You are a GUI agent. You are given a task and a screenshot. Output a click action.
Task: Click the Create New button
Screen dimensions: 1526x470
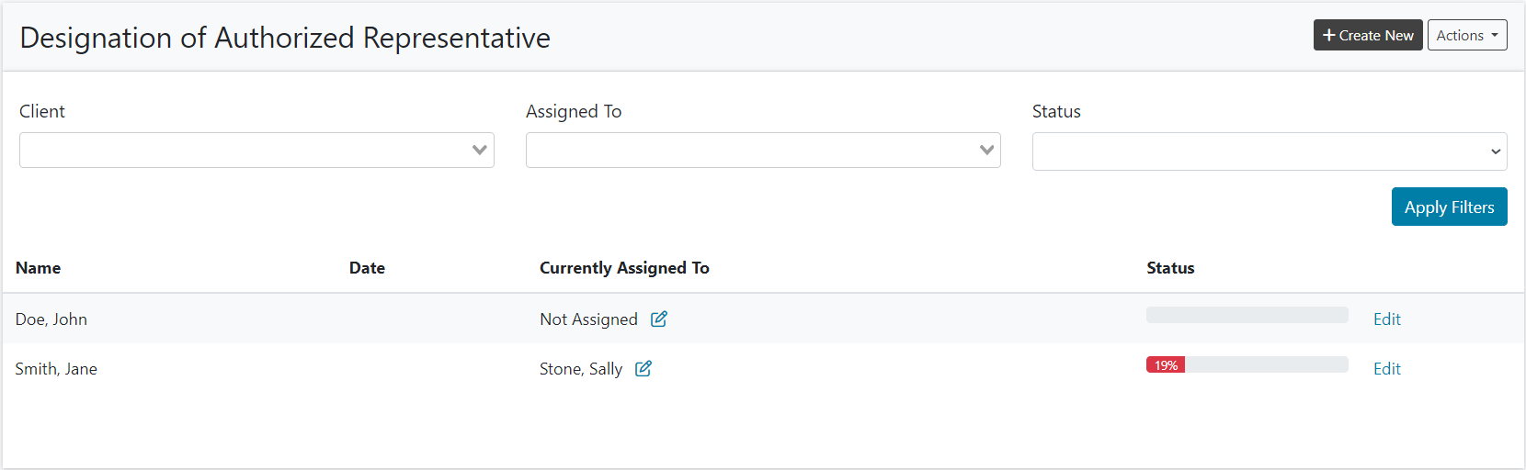1367,36
